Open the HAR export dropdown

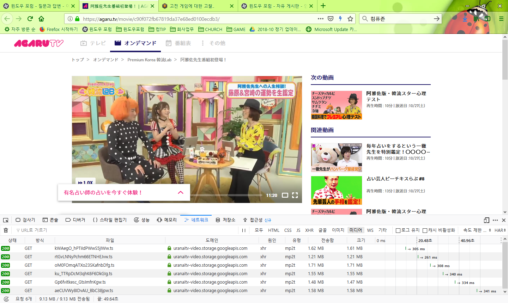[500, 230]
